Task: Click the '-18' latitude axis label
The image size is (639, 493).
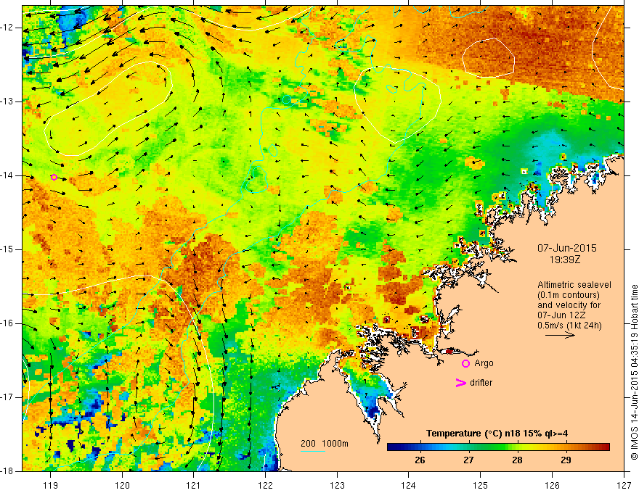Action: pyautogui.click(x=7, y=471)
